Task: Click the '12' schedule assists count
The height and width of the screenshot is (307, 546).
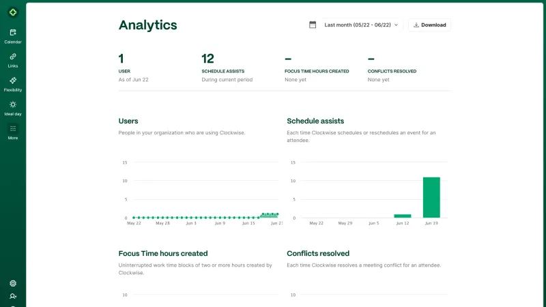Action: point(208,59)
